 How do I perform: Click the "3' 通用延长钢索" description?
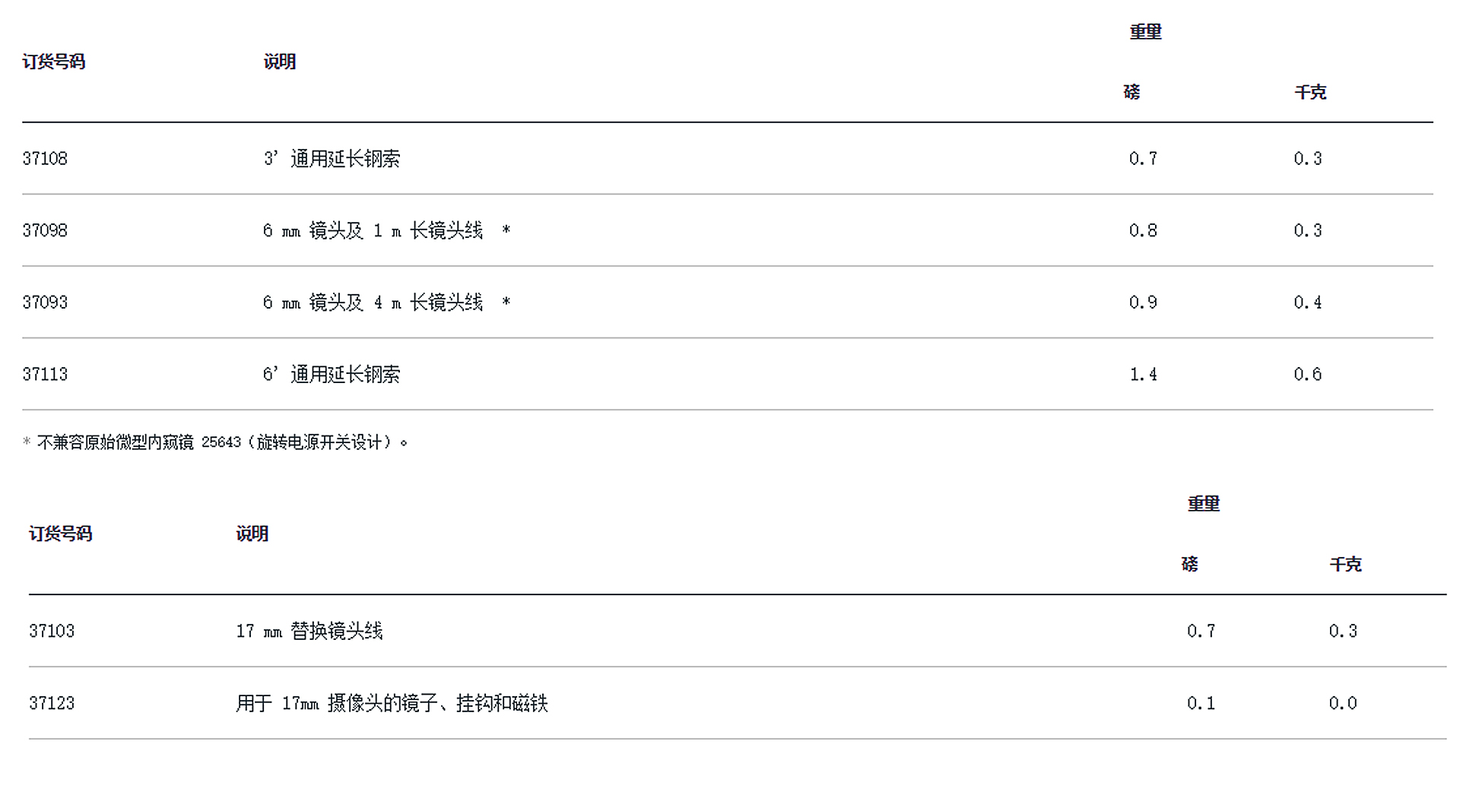tap(332, 158)
